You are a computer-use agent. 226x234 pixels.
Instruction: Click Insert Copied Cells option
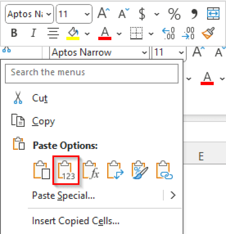click(x=76, y=221)
